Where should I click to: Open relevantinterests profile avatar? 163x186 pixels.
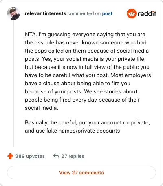point(13,13)
